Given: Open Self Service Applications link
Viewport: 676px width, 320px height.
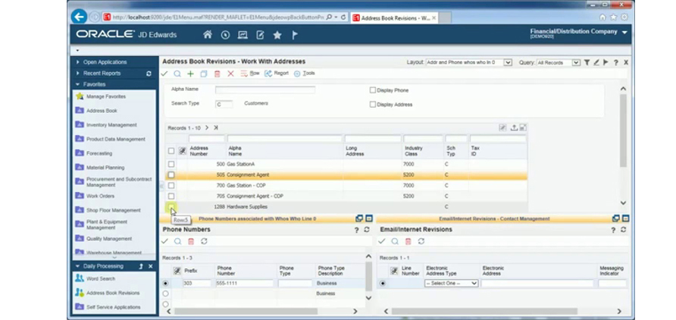Looking at the screenshot, I should (x=114, y=308).
